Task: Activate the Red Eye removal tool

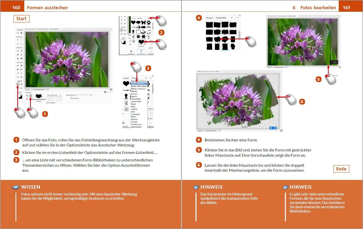Action: tap(18, 51)
